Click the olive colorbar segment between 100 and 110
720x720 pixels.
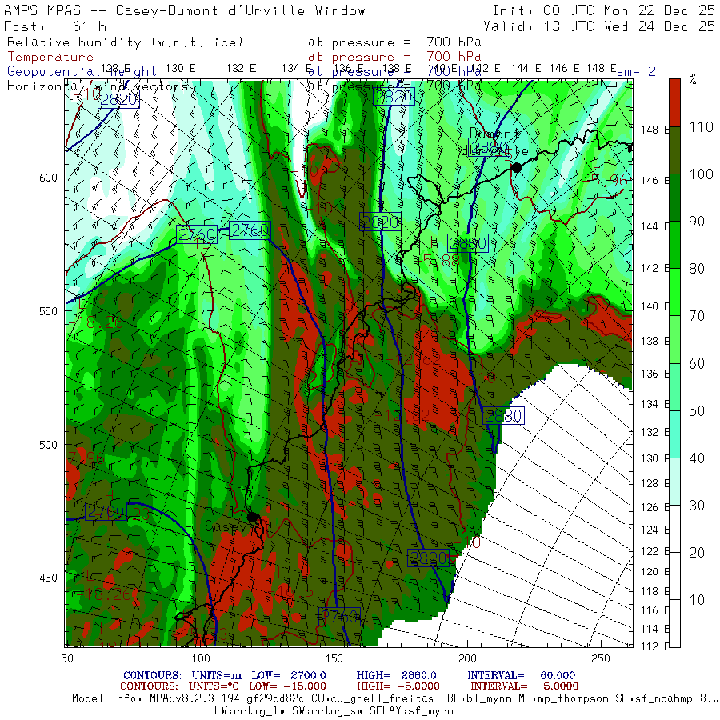coord(674,150)
